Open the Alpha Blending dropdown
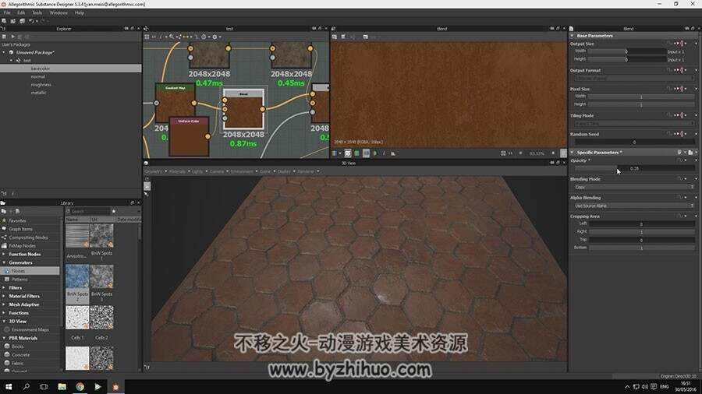The width and height of the screenshot is (702, 394). click(x=634, y=206)
